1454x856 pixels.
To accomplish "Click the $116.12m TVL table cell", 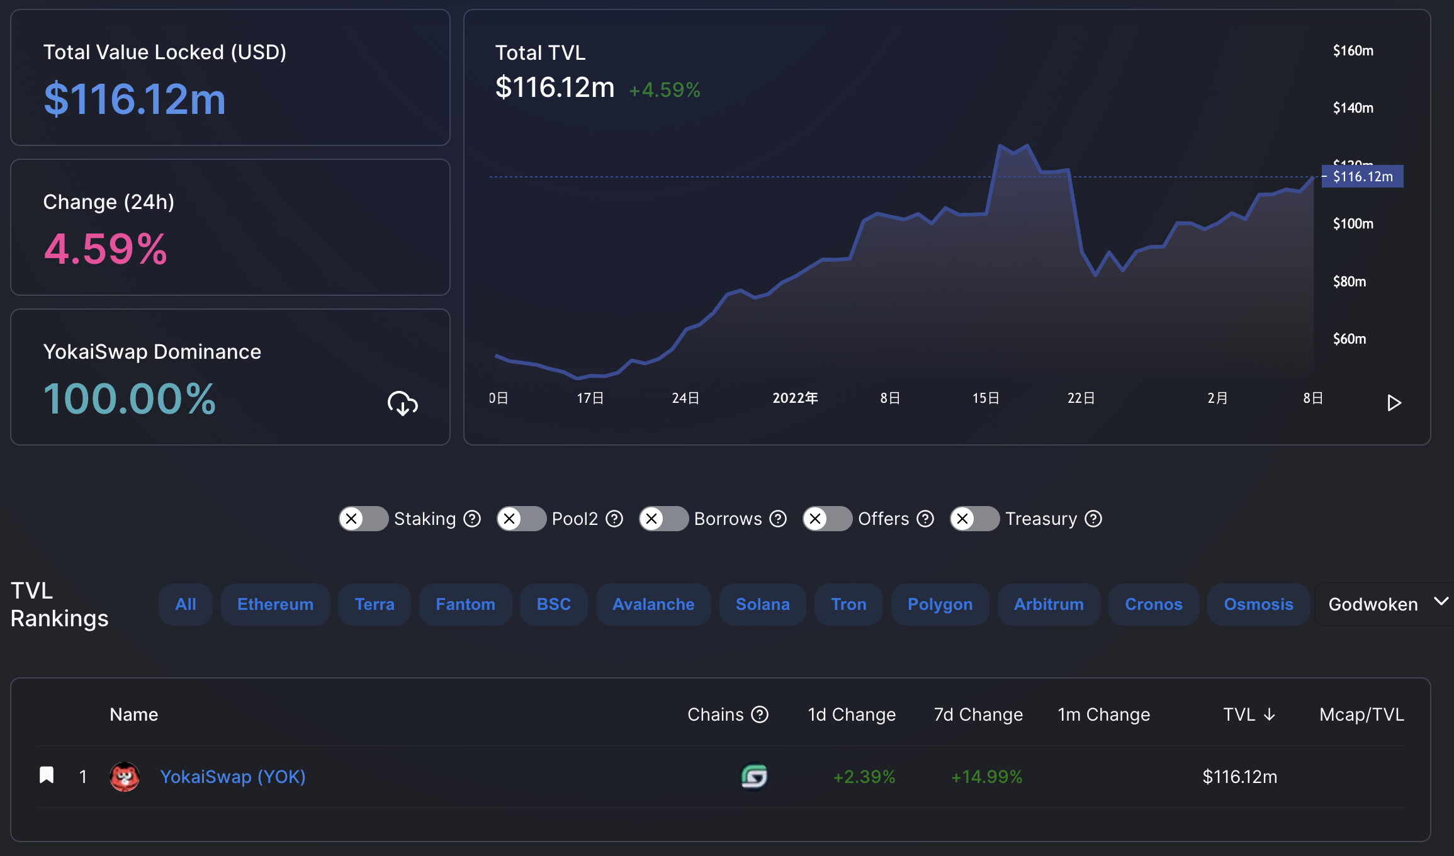I will point(1240,777).
